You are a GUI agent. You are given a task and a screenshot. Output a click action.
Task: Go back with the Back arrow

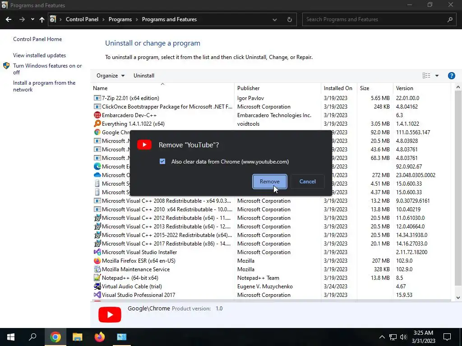[9, 19]
